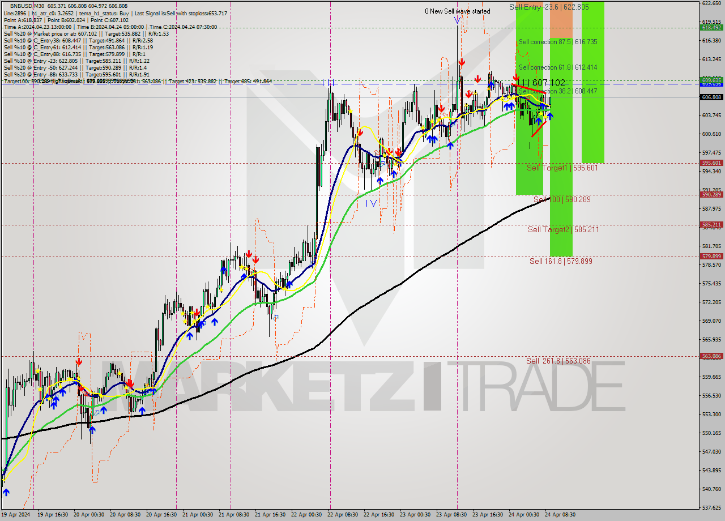This screenshot has width=725, height=521.
Task: Click the 556.530 price scale value
Action: pos(711,395)
